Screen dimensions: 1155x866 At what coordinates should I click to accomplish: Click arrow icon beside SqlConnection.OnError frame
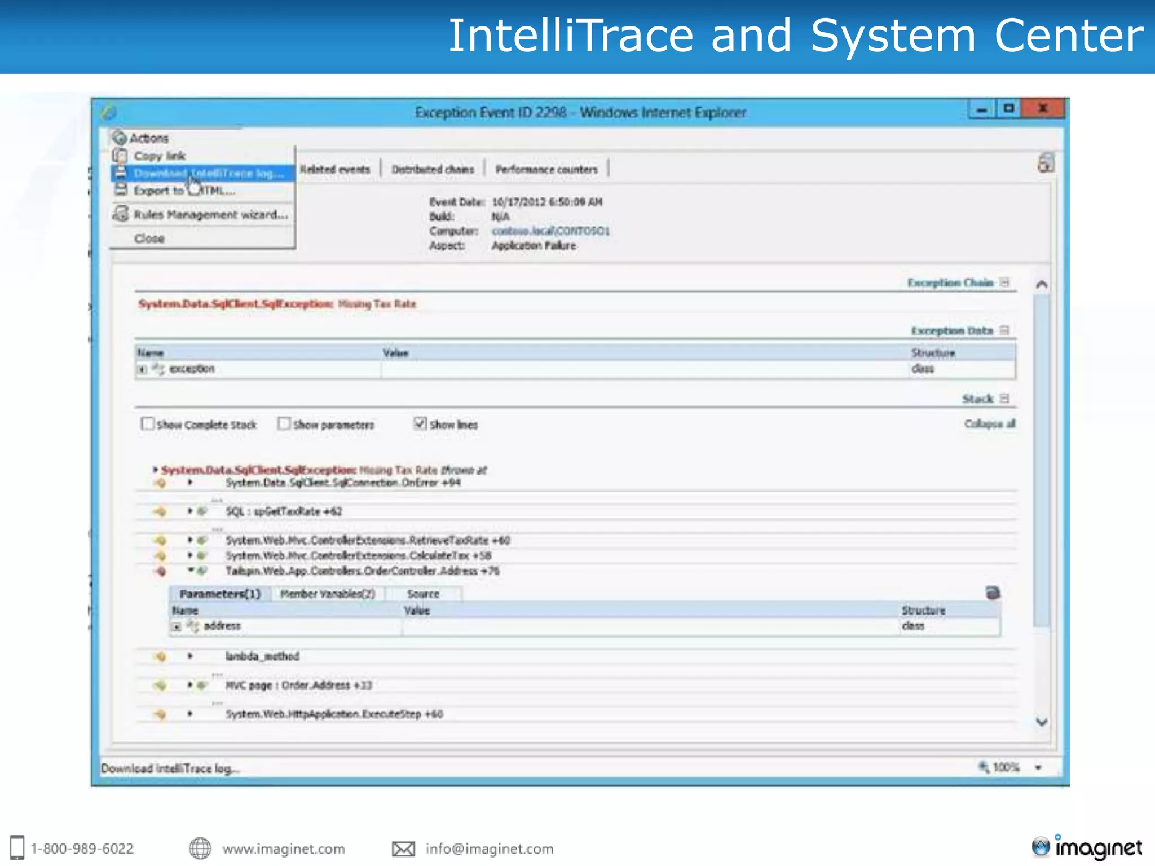(160, 483)
